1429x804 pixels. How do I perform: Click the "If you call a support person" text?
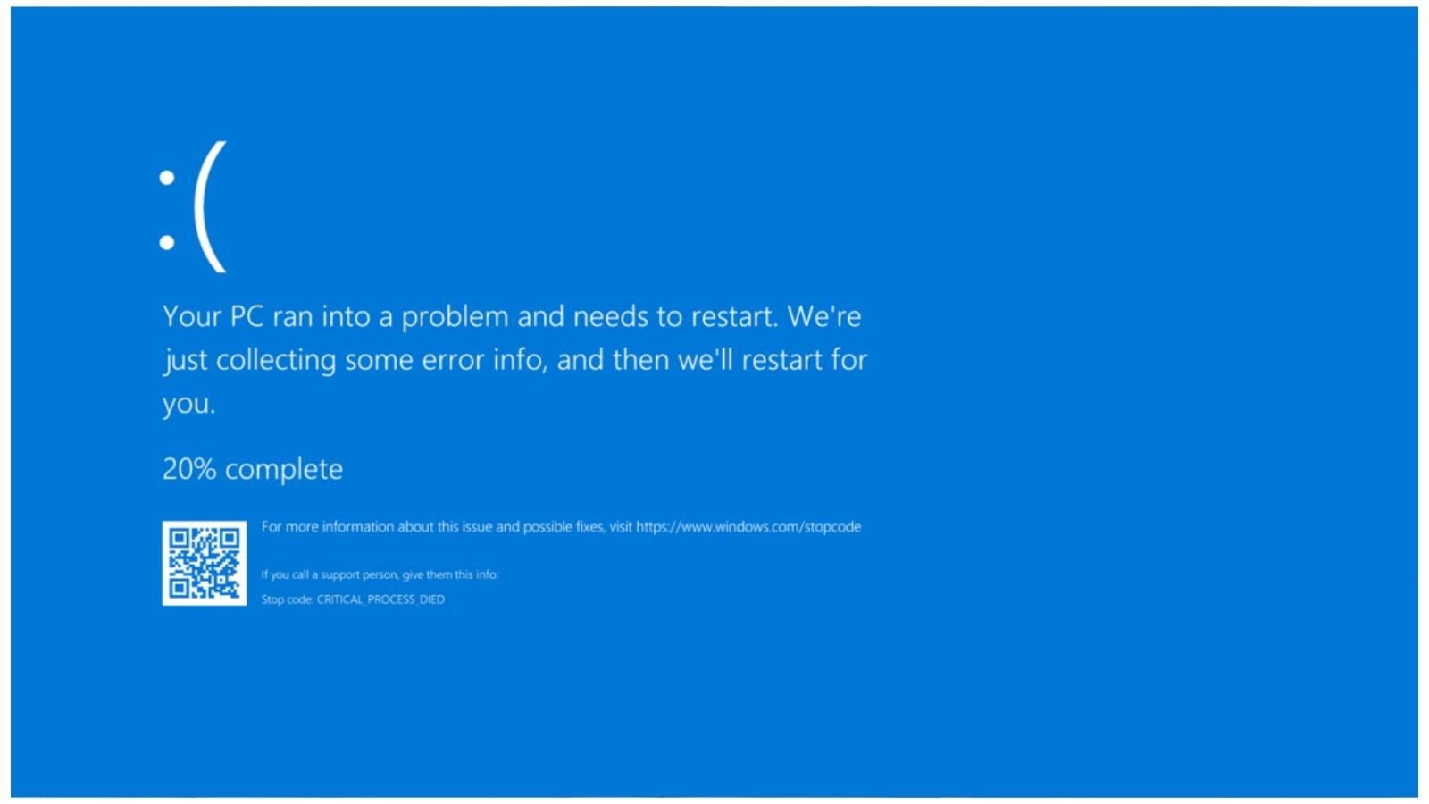[x=380, y=574]
